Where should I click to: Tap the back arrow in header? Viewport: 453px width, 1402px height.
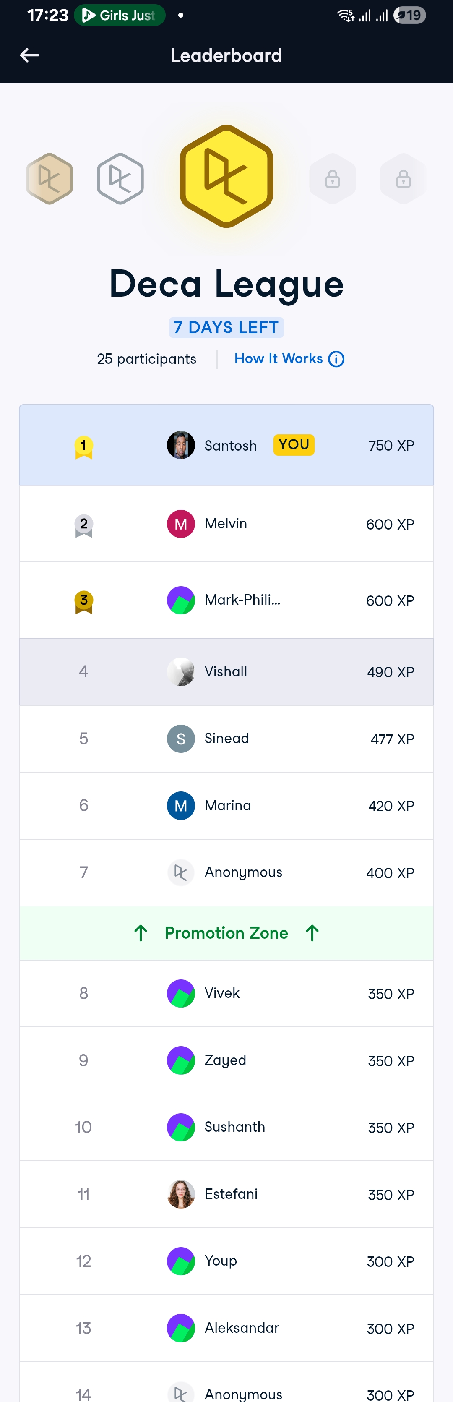click(29, 55)
